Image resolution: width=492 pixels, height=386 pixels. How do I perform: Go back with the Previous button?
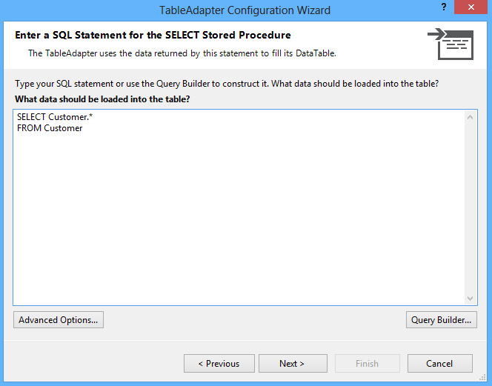pyautogui.click(x=219, y=364)
